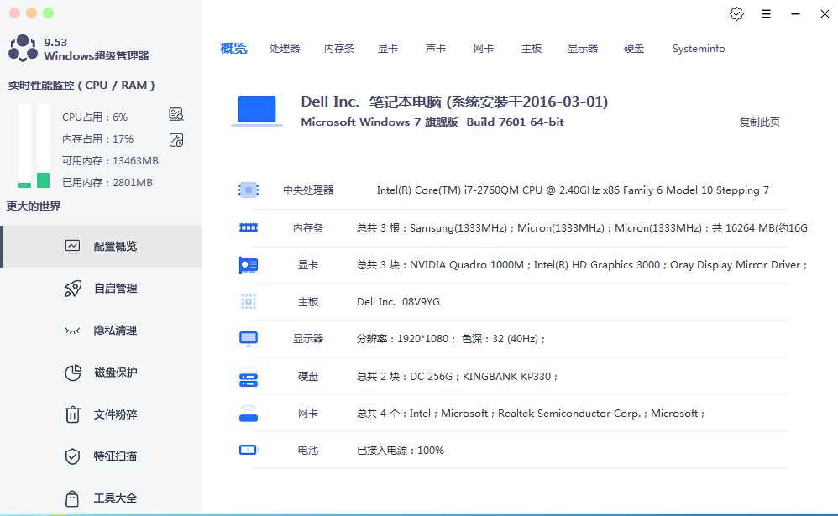The height and width of the screenshot is (516, 838).
Task: Click the 工具大全 bag icon
Action: [73, 498]
